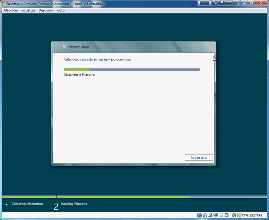The height and width of the screenshot is (220, 269).
Task: Click the network adapters status icon
Action: click(x=216, y=215)
